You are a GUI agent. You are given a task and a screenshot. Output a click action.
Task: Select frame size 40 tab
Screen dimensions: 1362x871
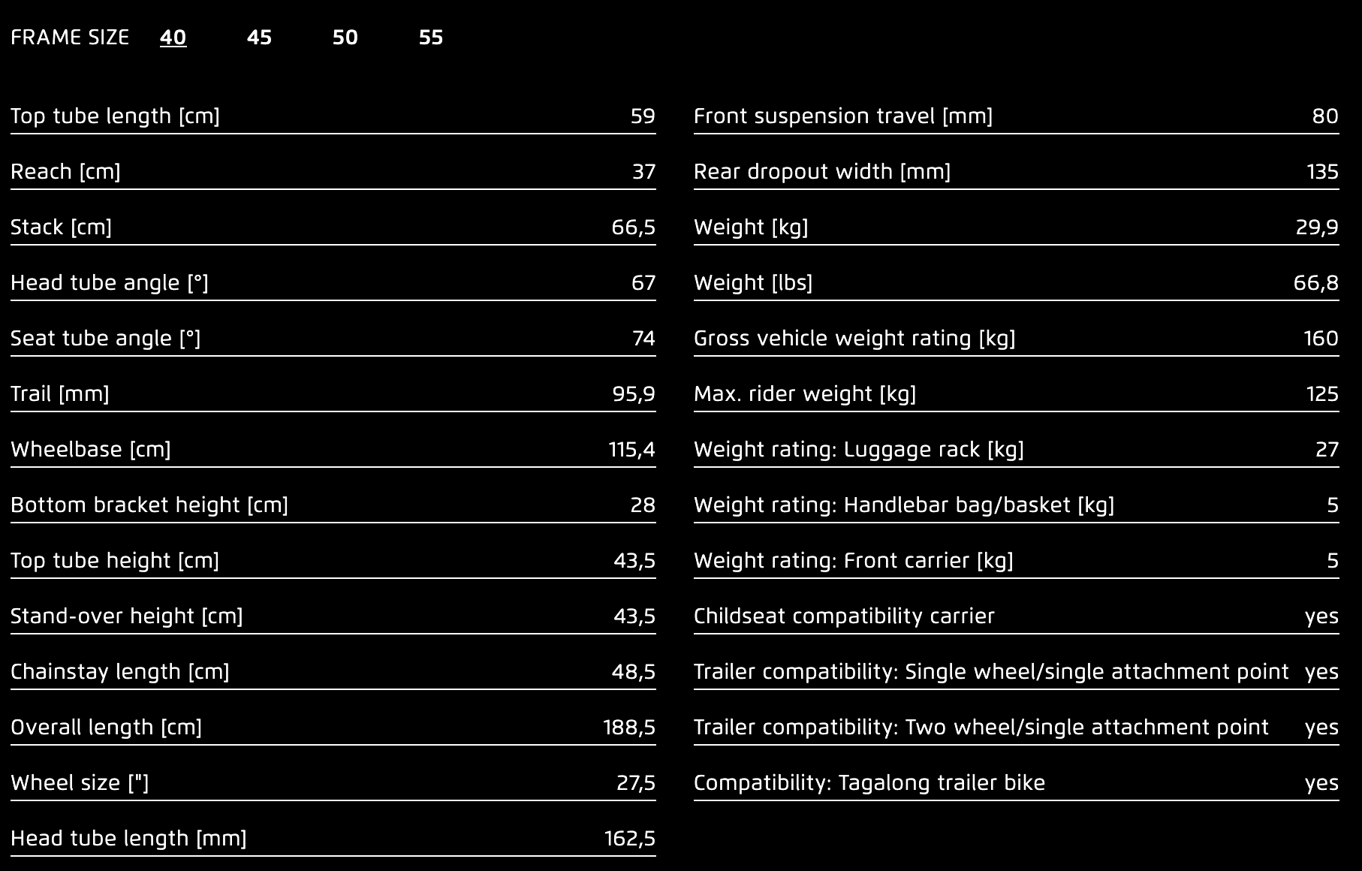click(173, 38)
